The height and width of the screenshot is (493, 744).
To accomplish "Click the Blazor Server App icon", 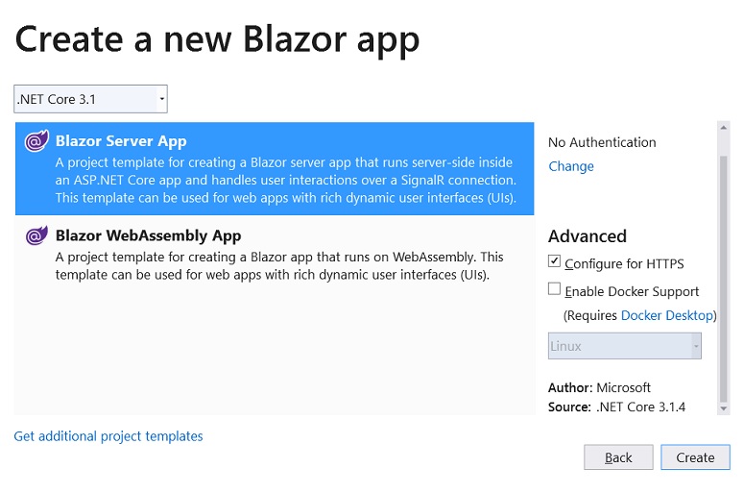I will 36,140.
